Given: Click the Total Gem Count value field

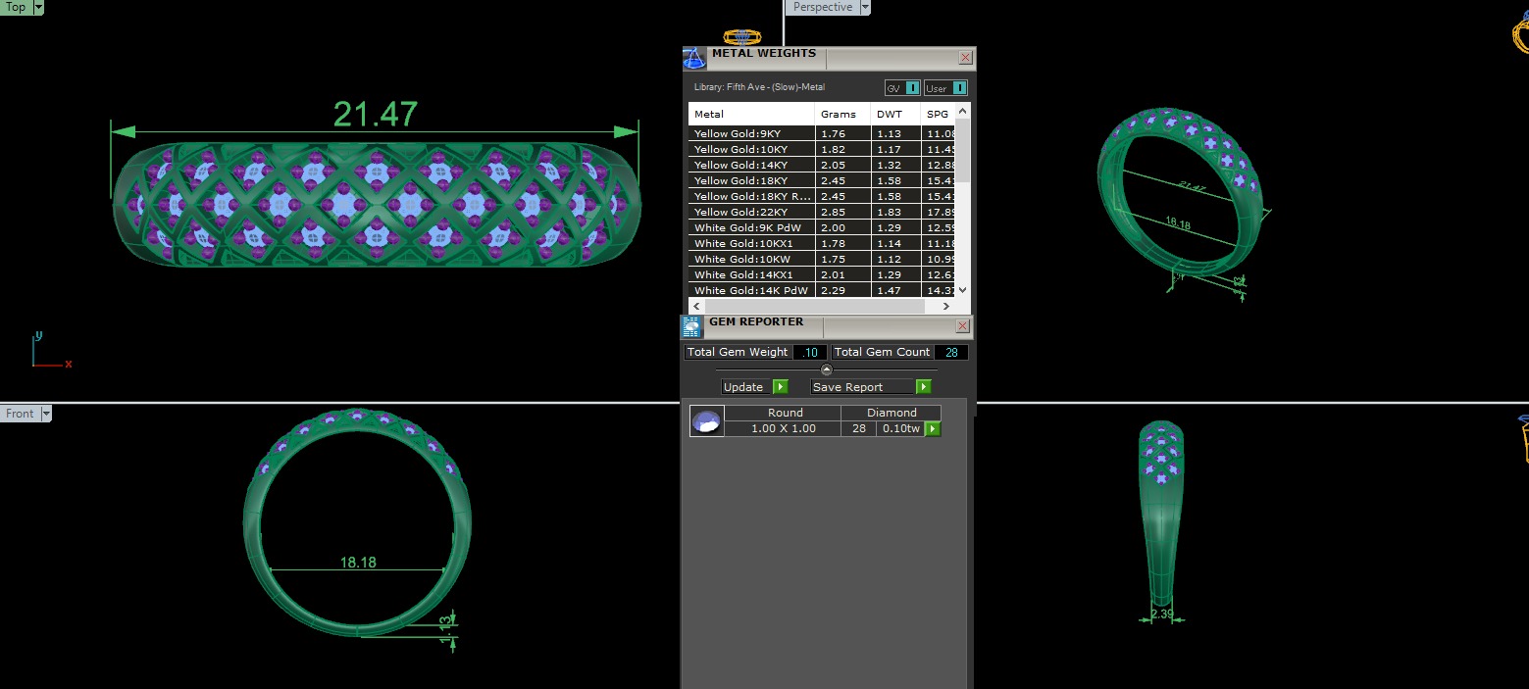Looking at the screenshot, I should (951, 352).
